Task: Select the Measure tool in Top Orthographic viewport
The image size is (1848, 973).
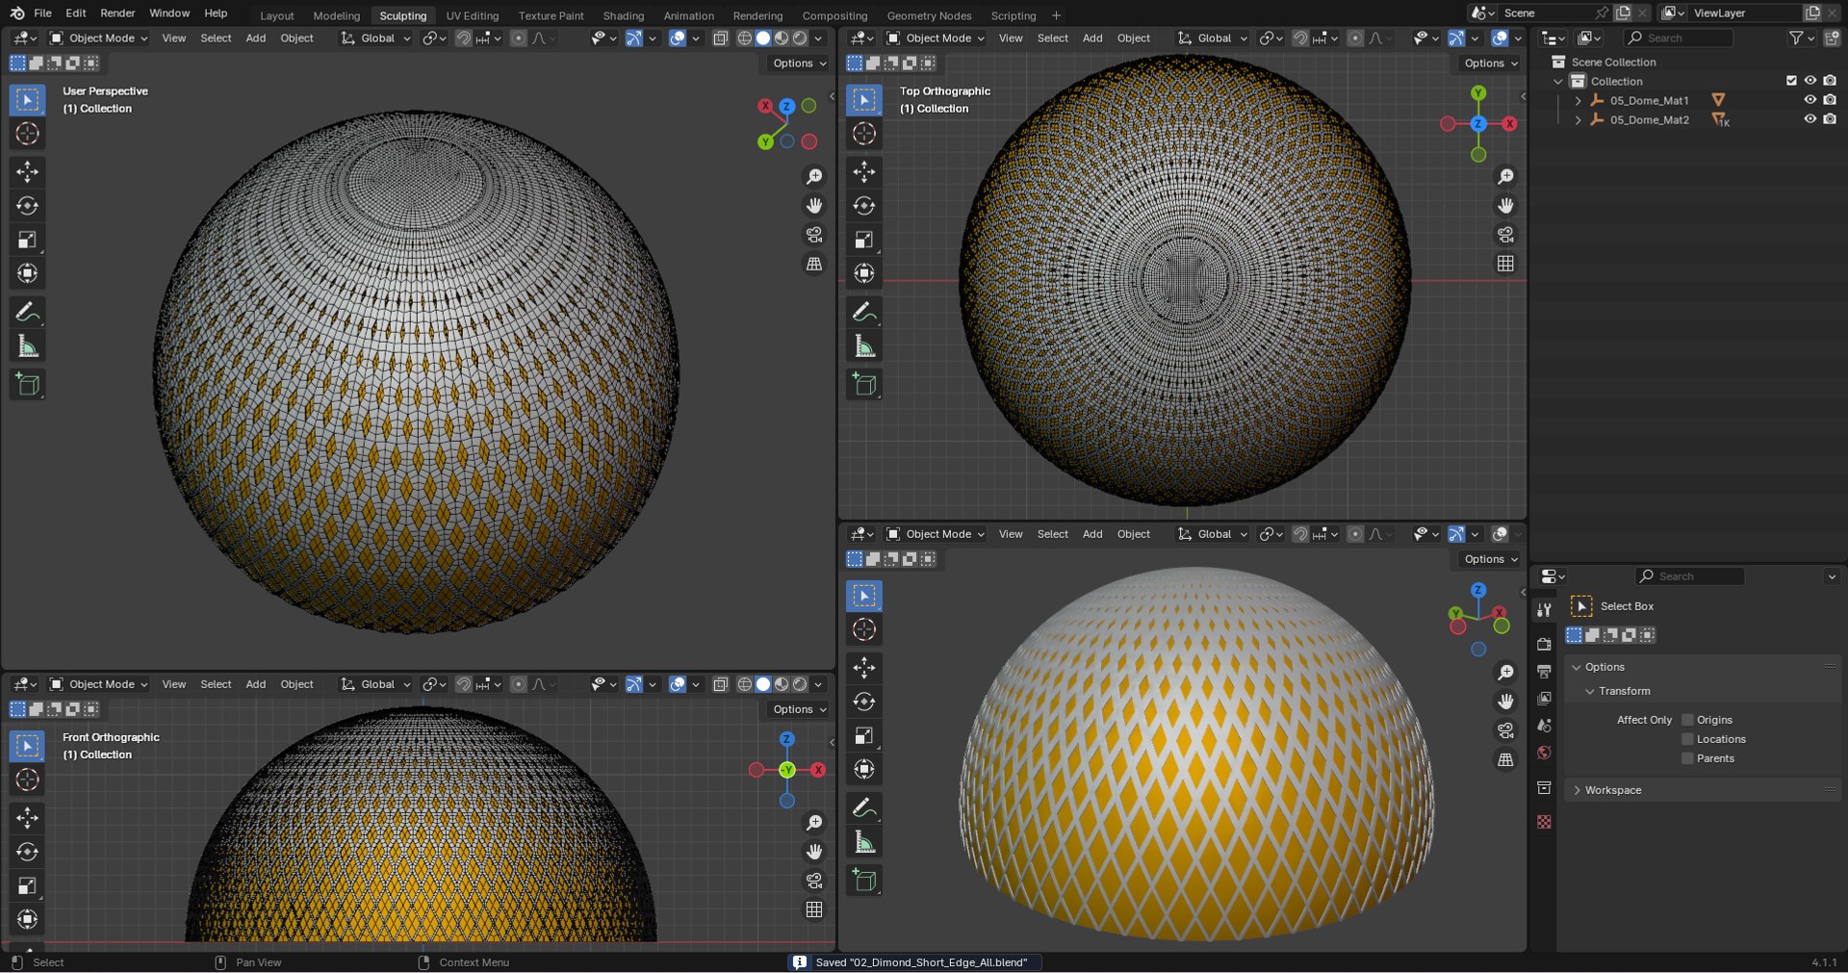Action: coord(864,346)
